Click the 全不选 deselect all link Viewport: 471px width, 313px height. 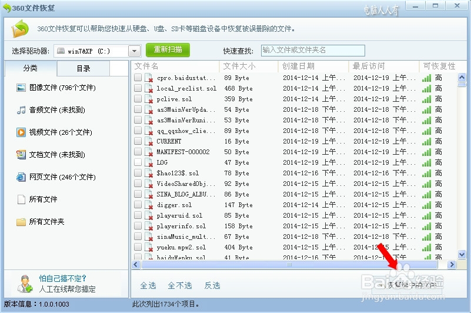(179, 285)
